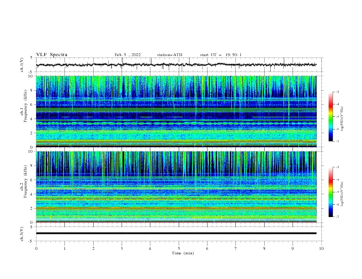Click the 'ch.1(V)' waveform axis label

pos(22,65)
